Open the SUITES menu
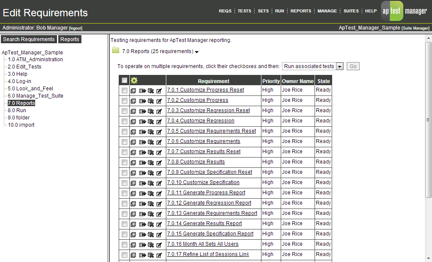The image size is (432, 262). coord(351,11)
